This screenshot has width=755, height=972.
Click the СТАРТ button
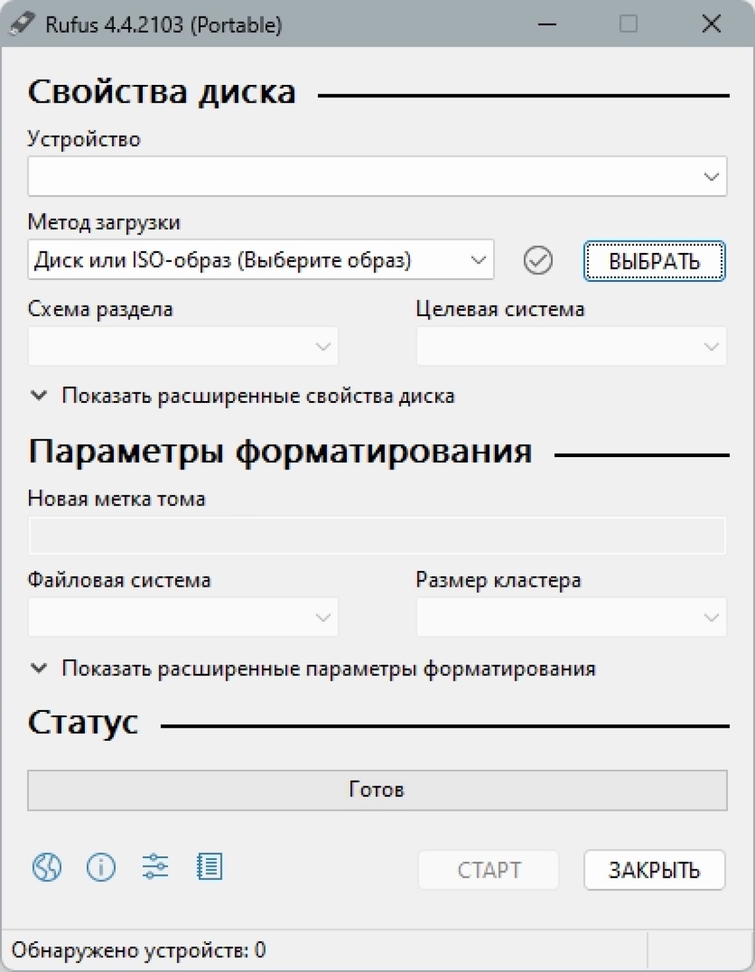coord(488,870)
